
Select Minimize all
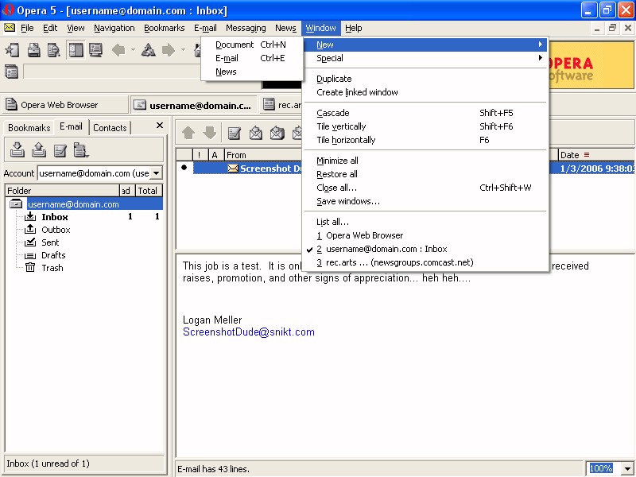pyautogui.click(x=426, y=161)
